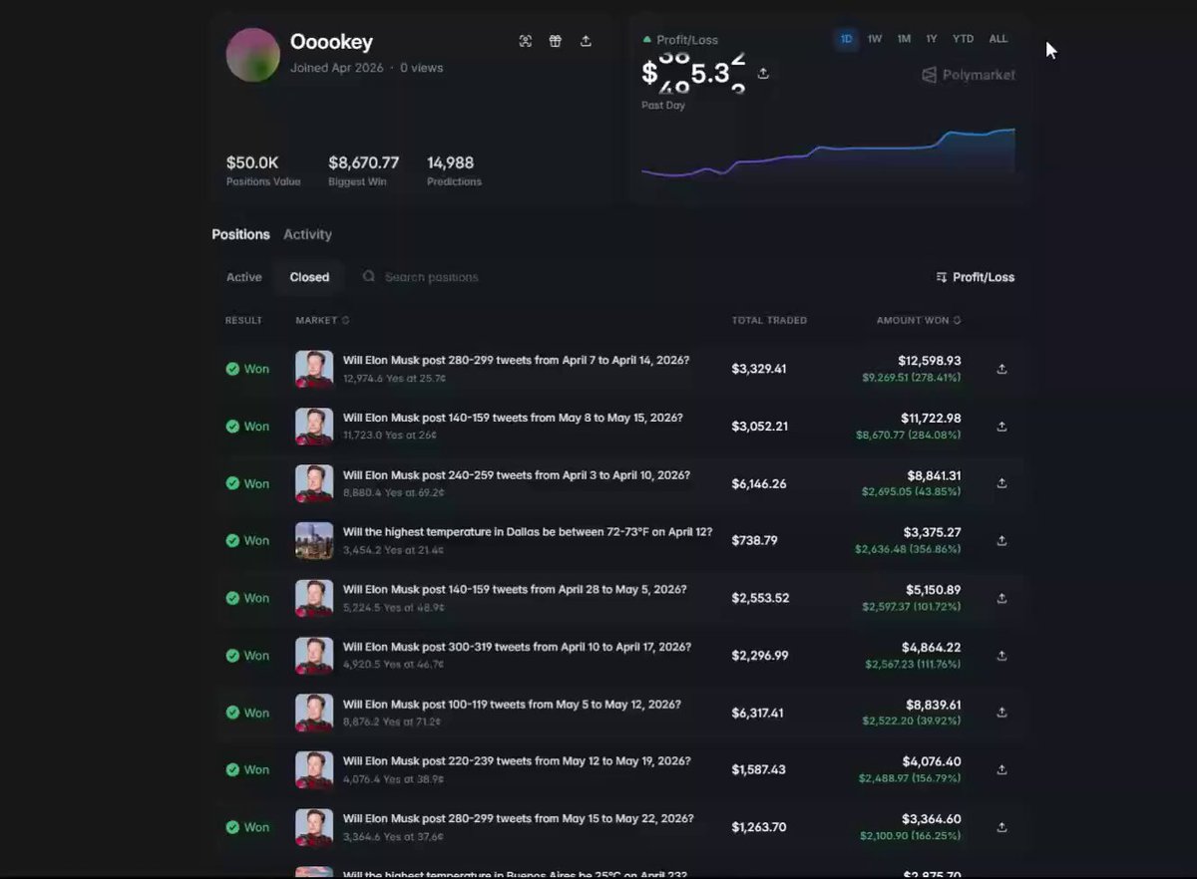Click the $12,598.93 amount won
This screenshot has width=1197, height=879.
click(930, 361)
